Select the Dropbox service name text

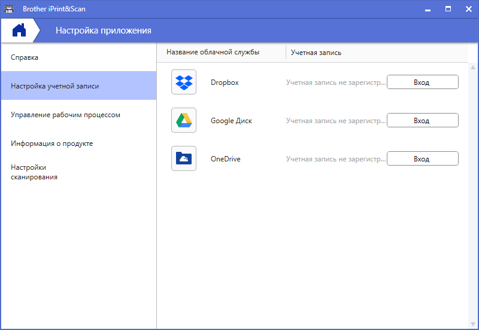pos(225,82)
